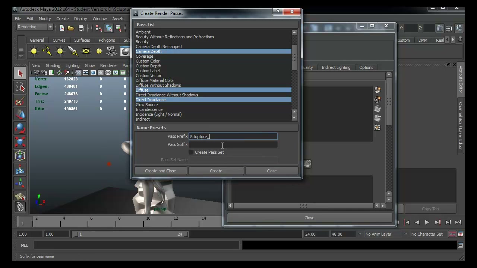Create a volume light from shelf

point(99,51)
